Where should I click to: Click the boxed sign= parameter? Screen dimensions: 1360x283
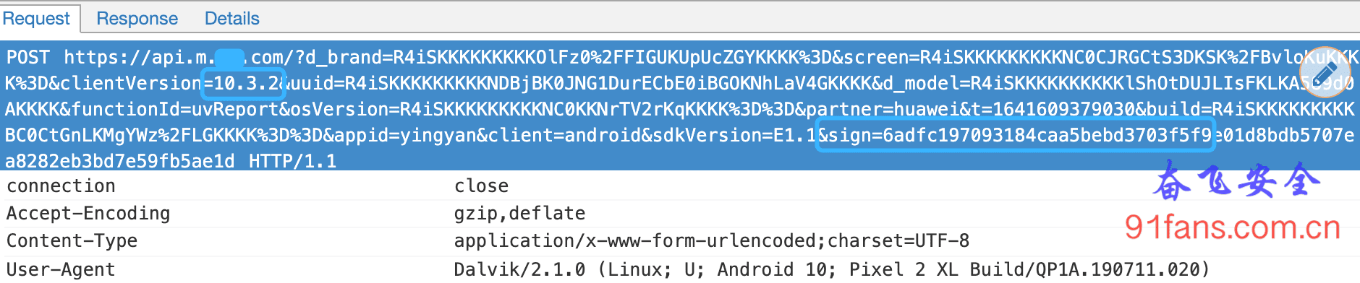click(1015, 135)
